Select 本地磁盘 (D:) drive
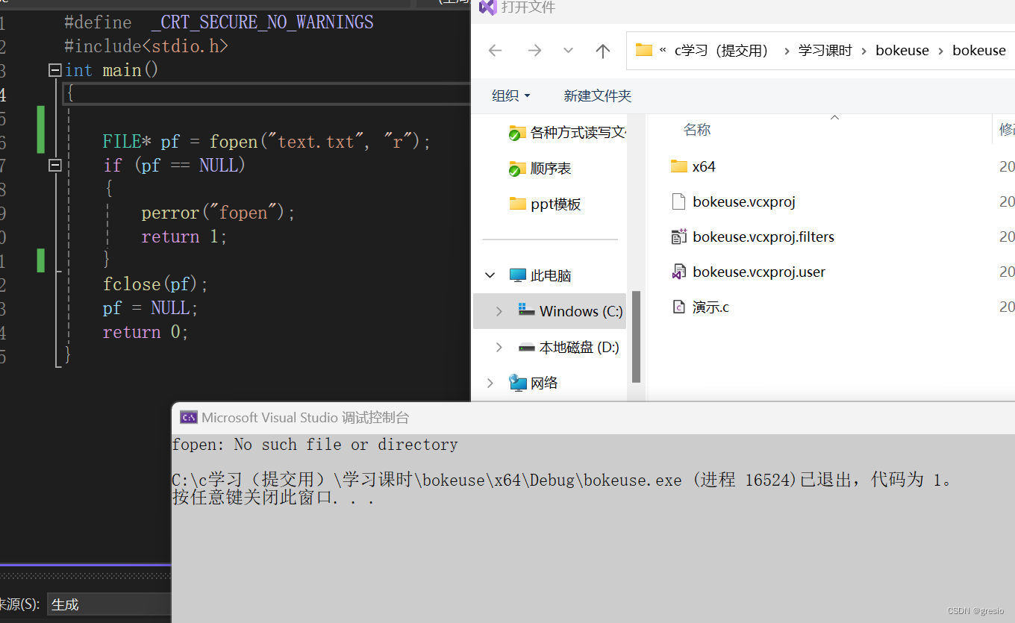Image resolution: width=1015 pixels, height=623 pixels. click(x=579, y=347)
